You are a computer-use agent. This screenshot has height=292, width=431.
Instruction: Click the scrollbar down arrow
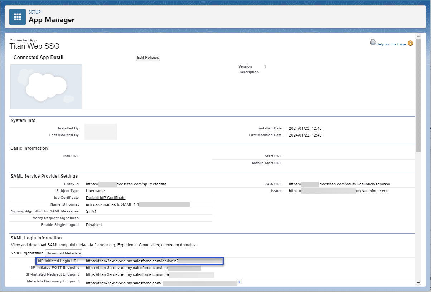click(418, 283)
